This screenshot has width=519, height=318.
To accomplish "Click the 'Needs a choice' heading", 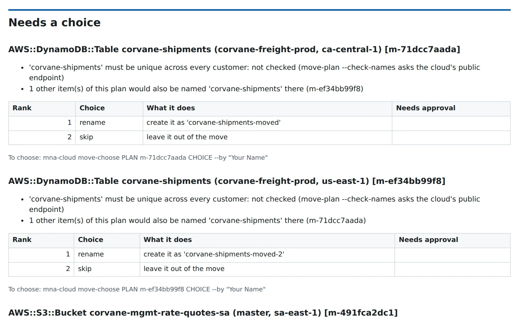I will (54, 22).
